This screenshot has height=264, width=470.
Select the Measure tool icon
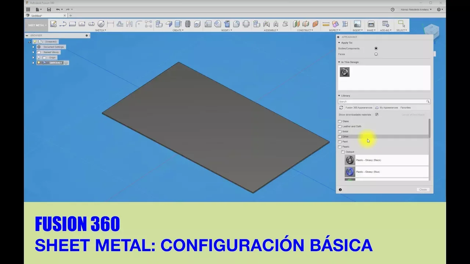326,24
